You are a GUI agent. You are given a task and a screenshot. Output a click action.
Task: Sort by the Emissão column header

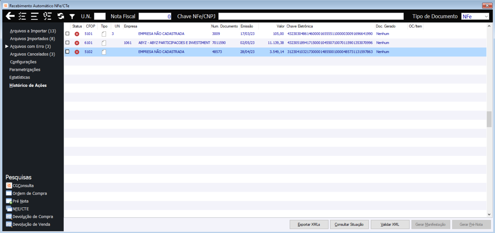(249, 26)
